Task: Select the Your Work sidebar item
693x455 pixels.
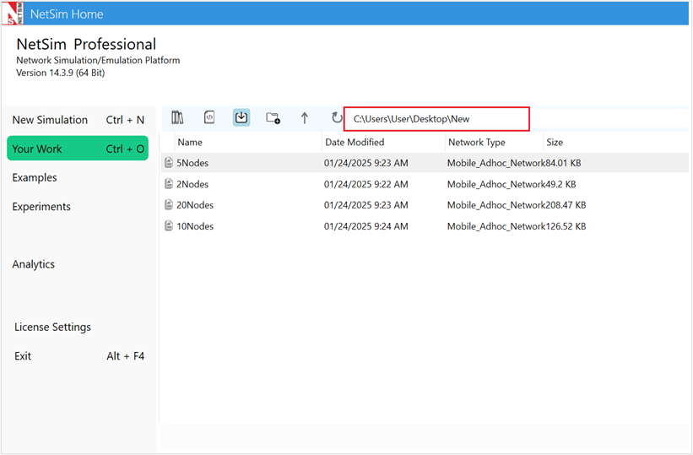Action: click(78, 149)
